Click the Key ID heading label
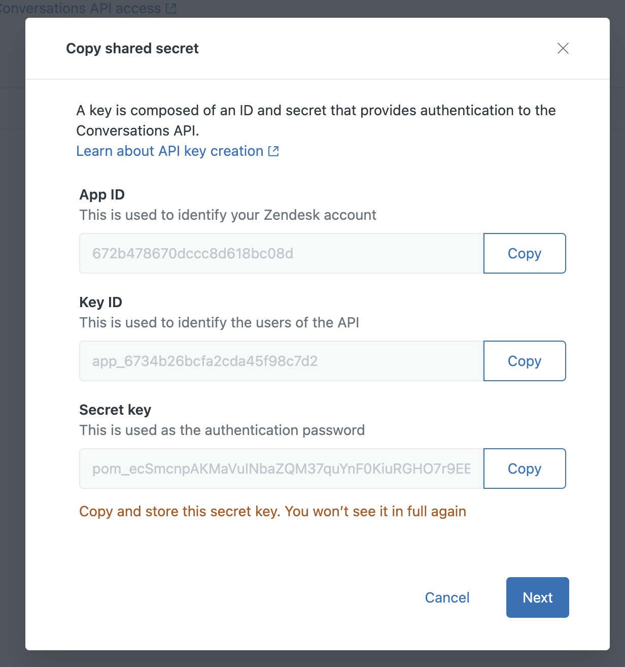 tap(100, 302)
